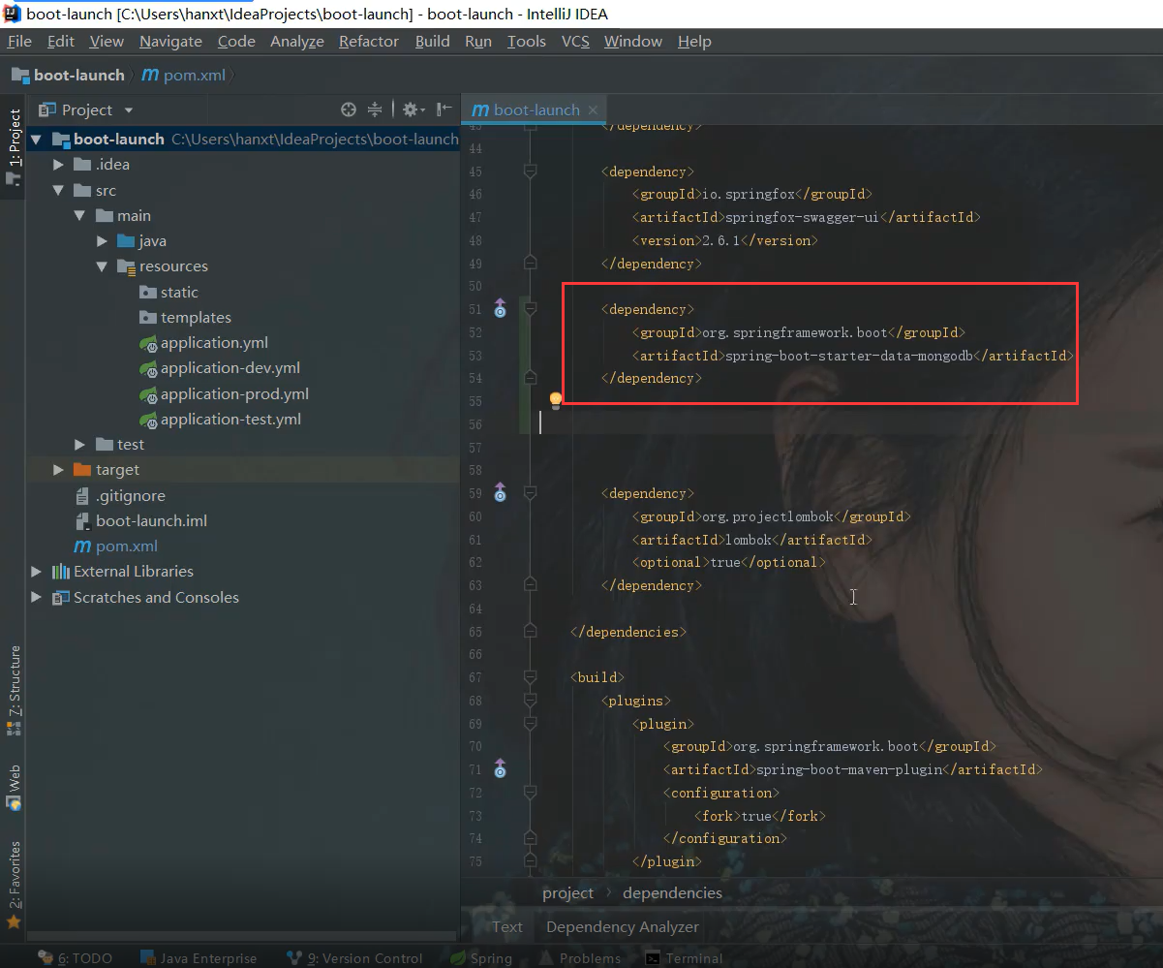Image resolution: width=1163 pixels, height=968 pixels.
Task: Toggle the Problems tool window
Action: 580,958
